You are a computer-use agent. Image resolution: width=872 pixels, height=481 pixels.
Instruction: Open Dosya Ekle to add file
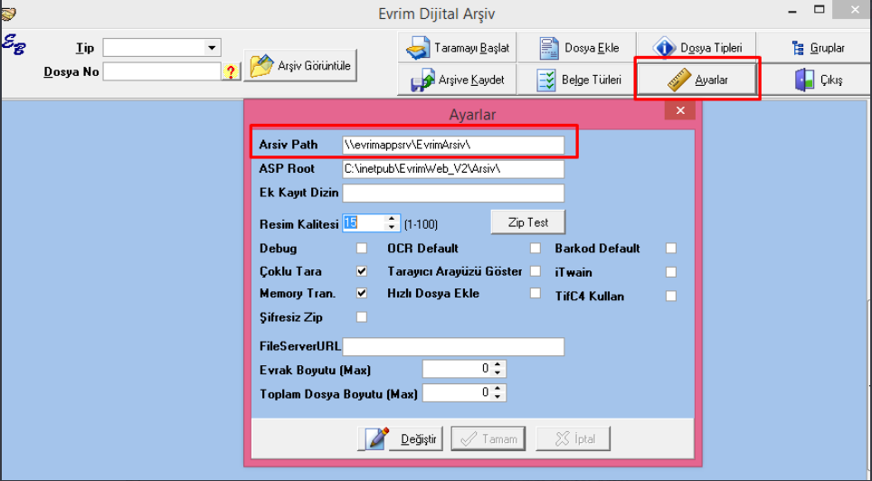(x=579, y=47)
